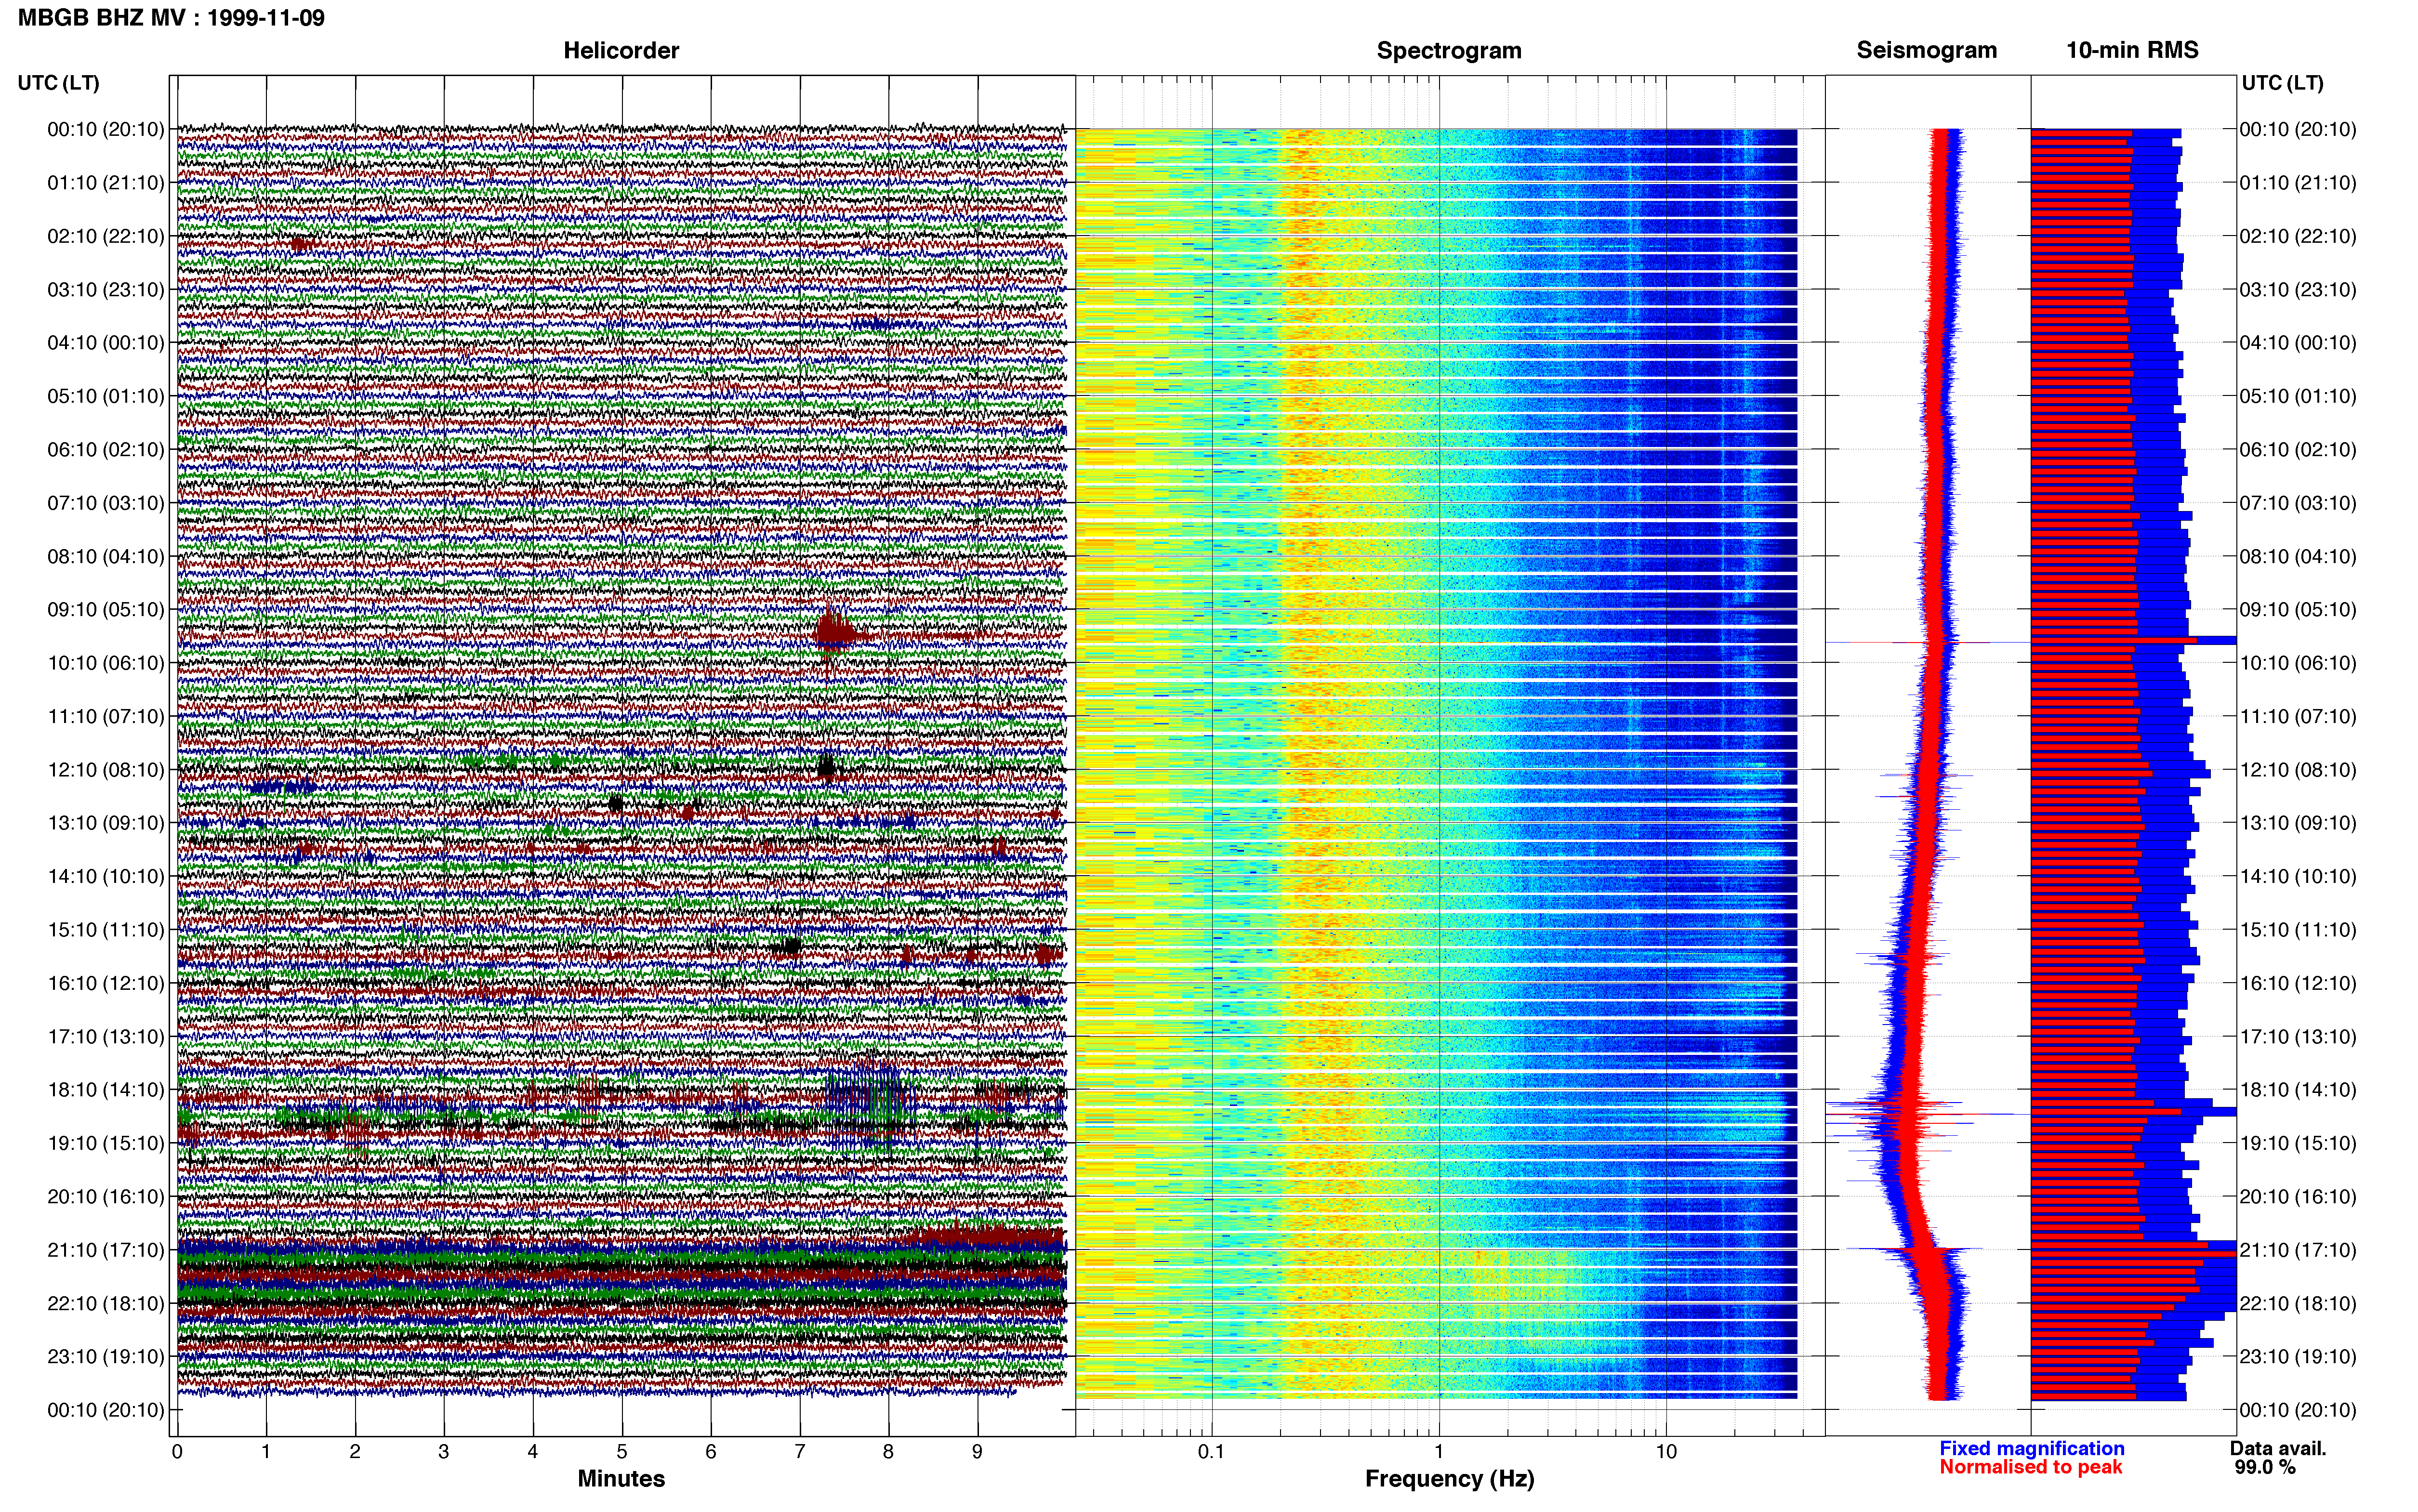
Task: Click "19:10 (15:10)" on the right time axis
Action: [x=2298, y=1143]
